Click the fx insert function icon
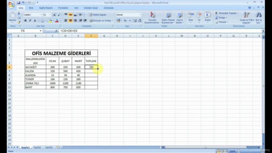The height and width of the screenshot is (153, 272). pos(57,31)
